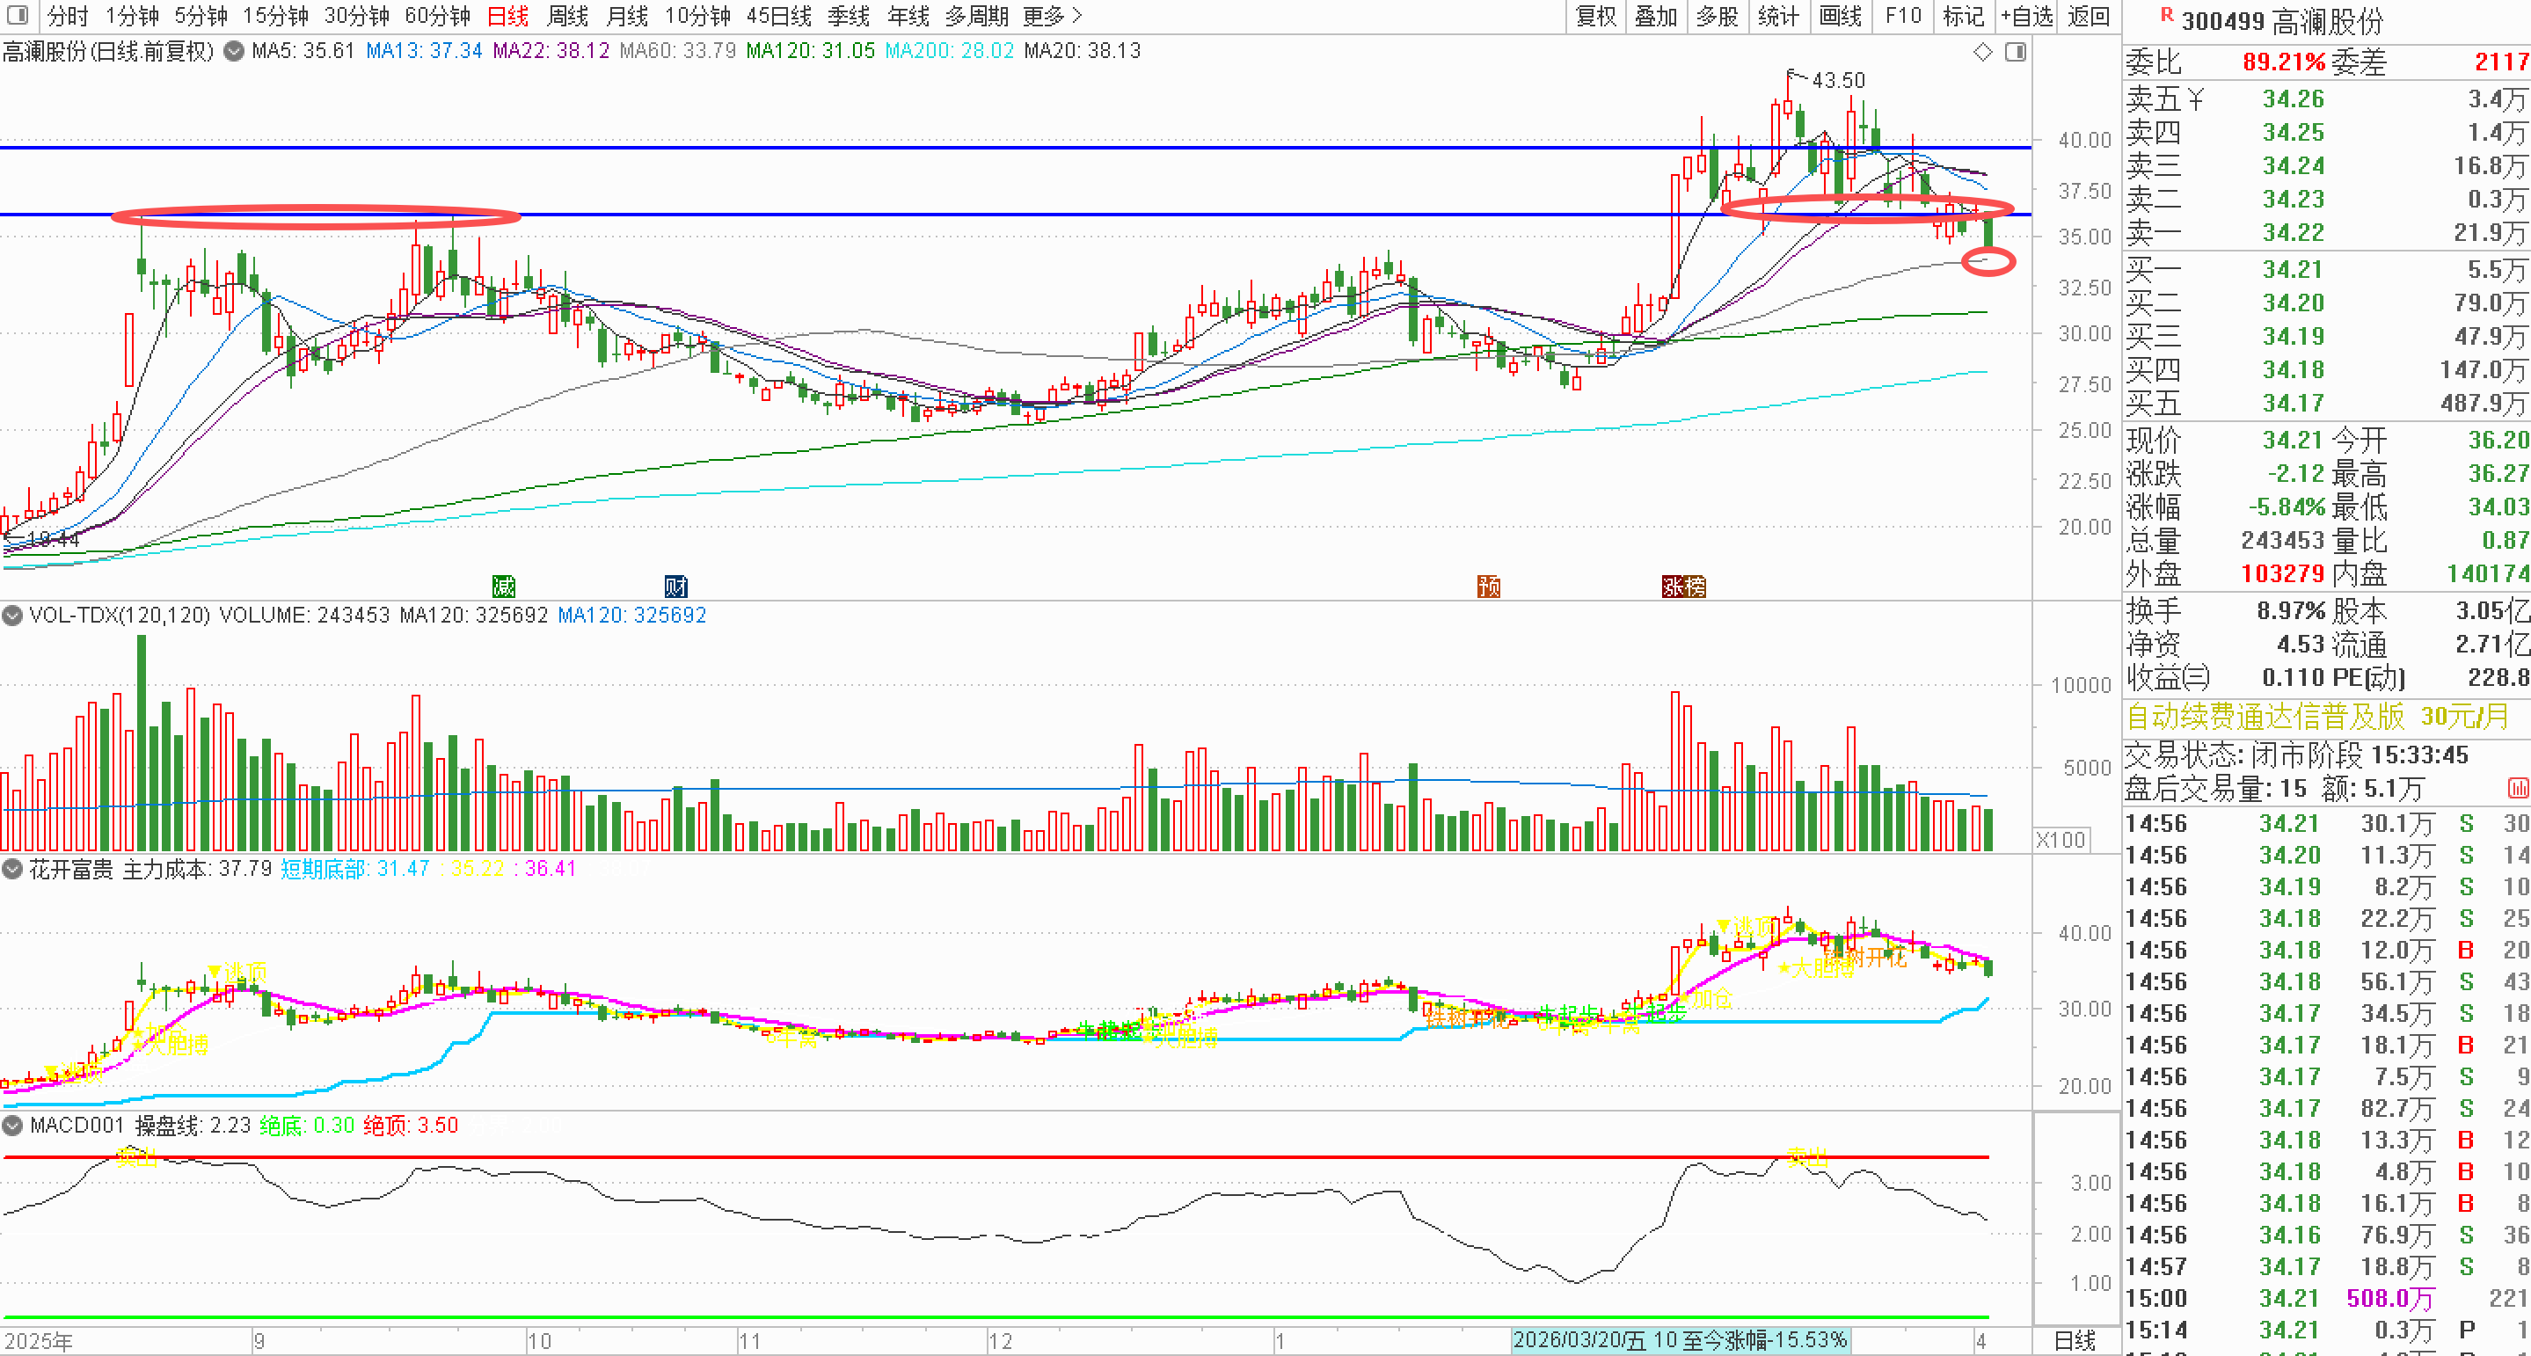The height and width of the screenshot is (1356, 2531).
Task: Add stock with +自选 button
Action: (x=2026, y=17)
